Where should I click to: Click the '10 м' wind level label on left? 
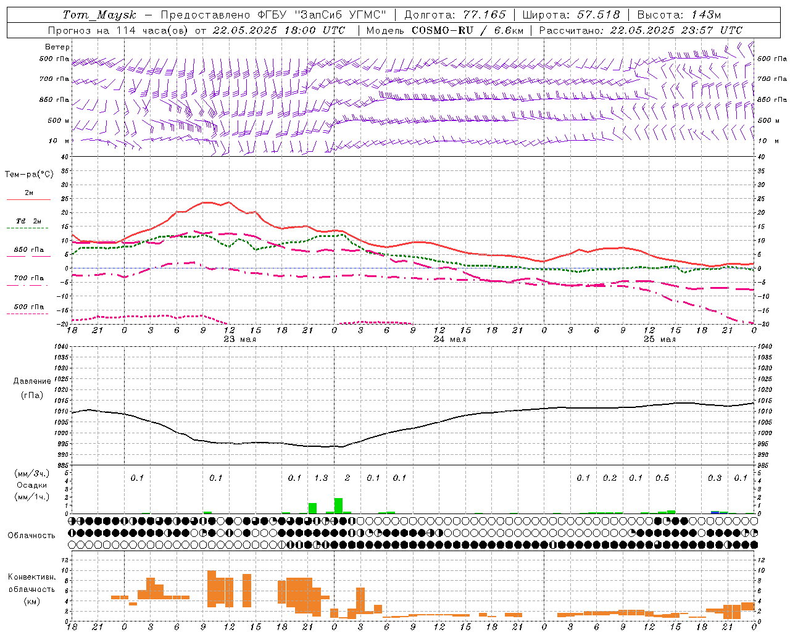pyautogui.click(x=59, y=141)
